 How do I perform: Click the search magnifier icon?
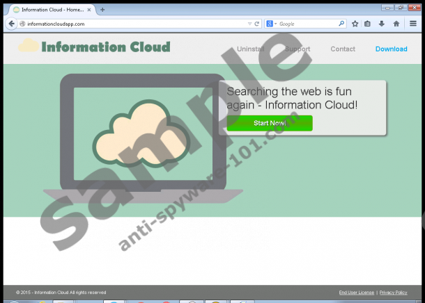(341, 24)
